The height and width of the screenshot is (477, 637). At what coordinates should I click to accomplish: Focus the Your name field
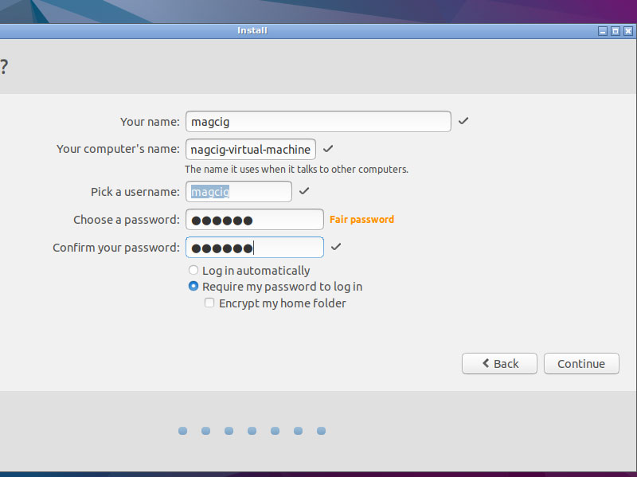point(318,122)
